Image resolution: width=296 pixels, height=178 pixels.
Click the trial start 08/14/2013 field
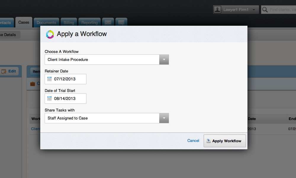click(65, 98)
